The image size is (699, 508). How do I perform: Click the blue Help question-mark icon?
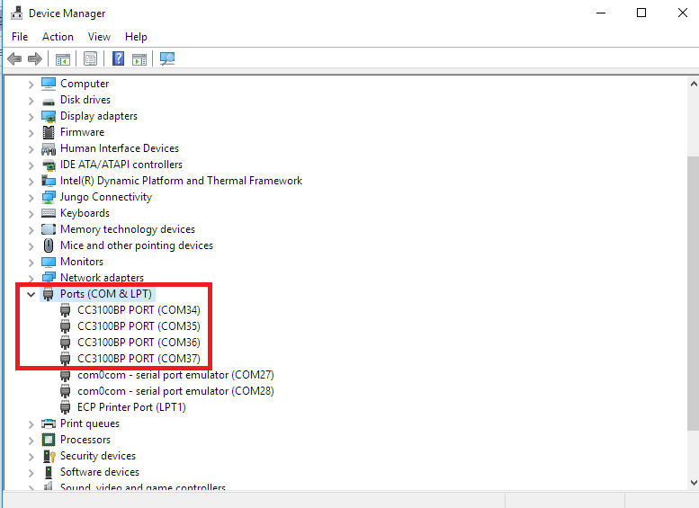pos(118,58)
